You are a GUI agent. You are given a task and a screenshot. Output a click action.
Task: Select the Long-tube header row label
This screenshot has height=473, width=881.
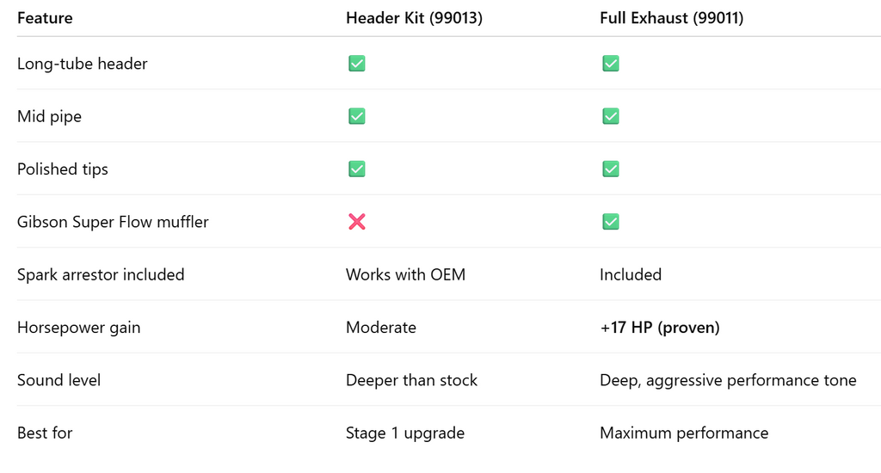coord(83,64)
